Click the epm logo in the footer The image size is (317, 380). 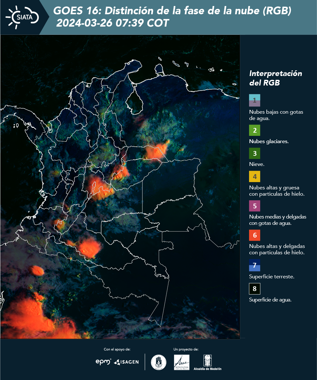pos(104,362)
